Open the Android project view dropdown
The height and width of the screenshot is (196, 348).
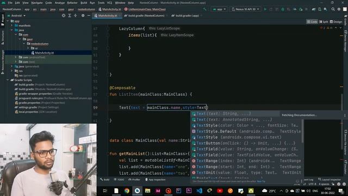pyautogui.click(x=17, y=16)
